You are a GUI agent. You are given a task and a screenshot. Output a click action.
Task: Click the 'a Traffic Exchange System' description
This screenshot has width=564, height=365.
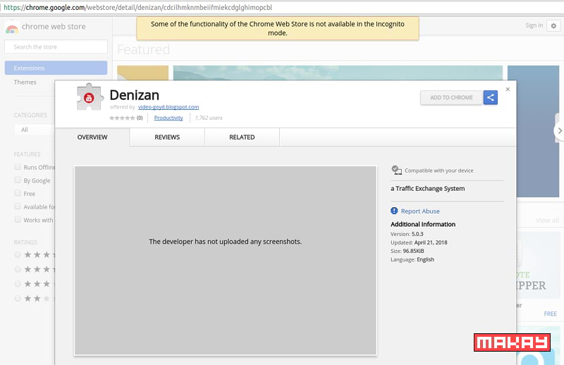(428, 189)
